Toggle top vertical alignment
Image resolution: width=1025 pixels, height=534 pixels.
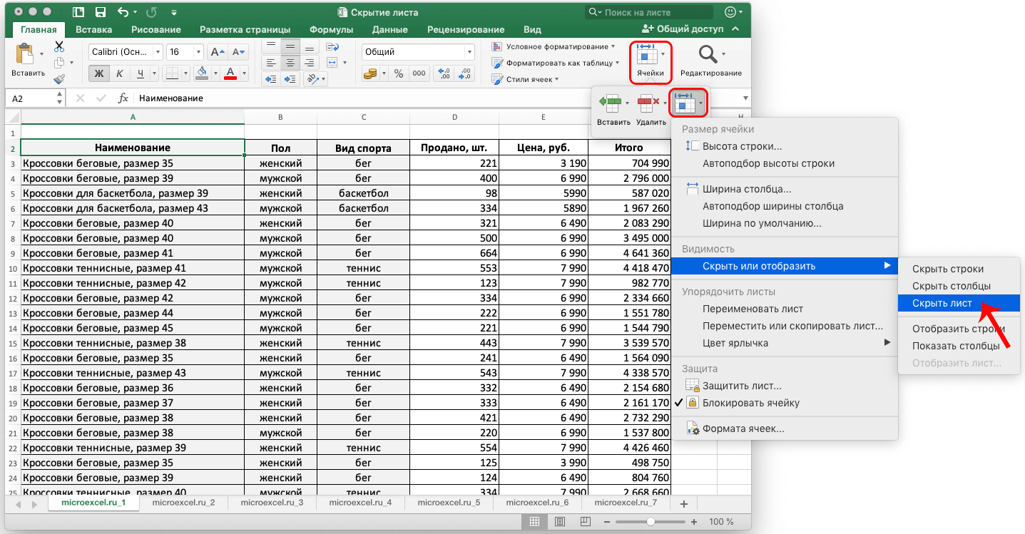click(x=271, y=46)
